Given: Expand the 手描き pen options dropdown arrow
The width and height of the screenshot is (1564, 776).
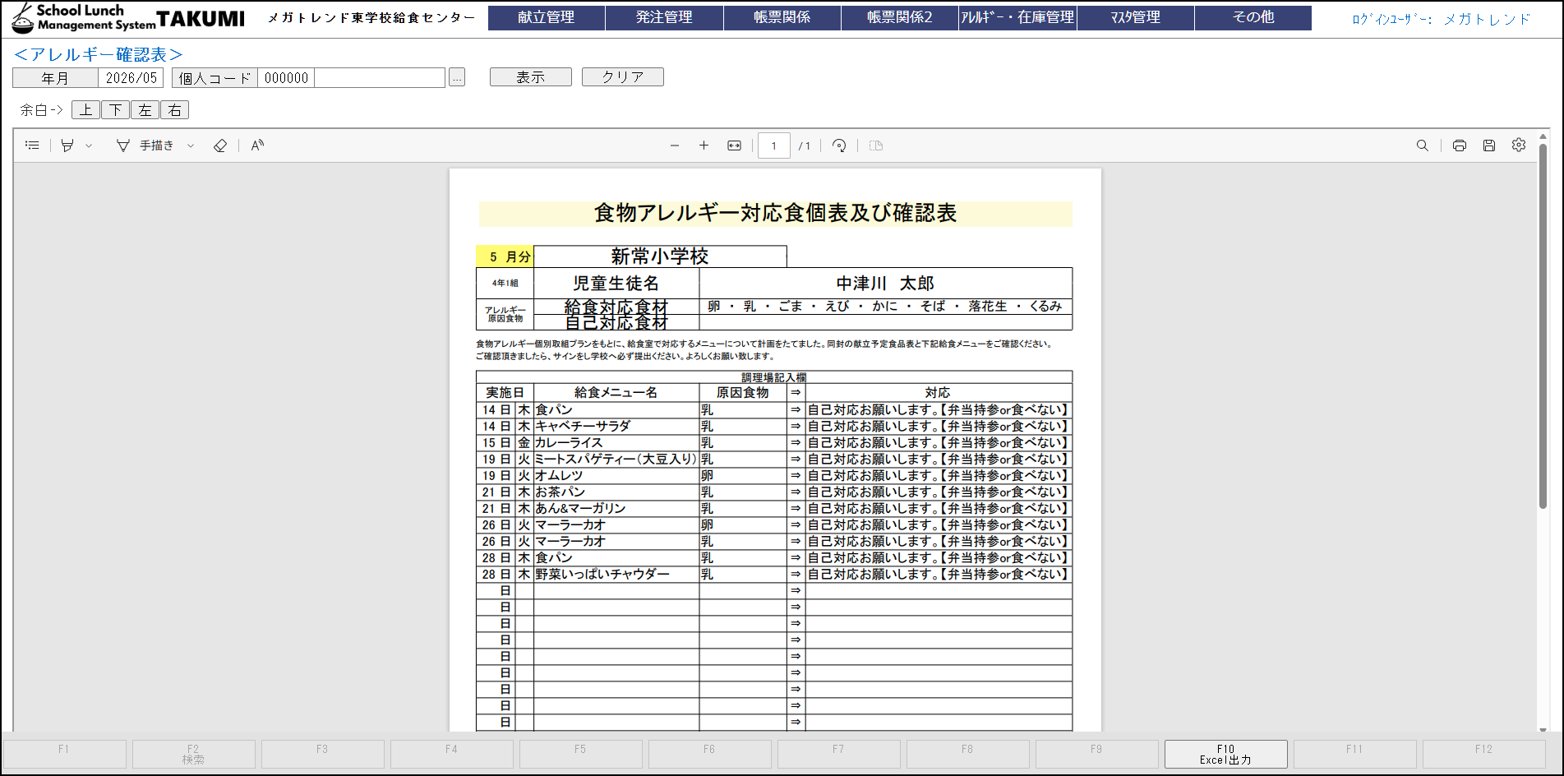Looking at the screenshot, I should click(191, 145).
